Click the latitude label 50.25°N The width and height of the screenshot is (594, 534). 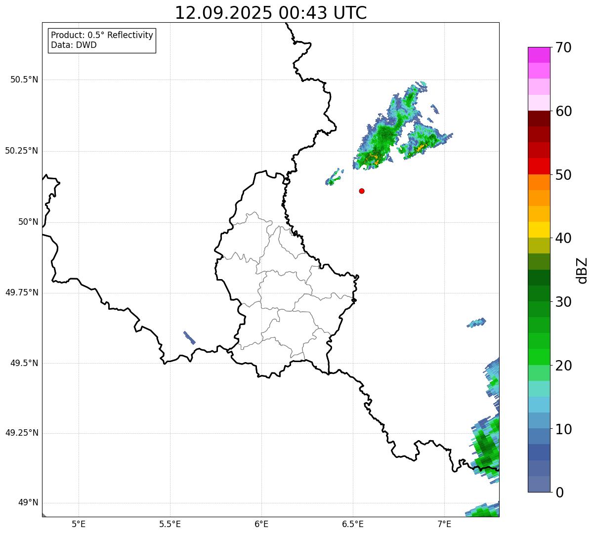pyautogui.click(x=21, y=151)
